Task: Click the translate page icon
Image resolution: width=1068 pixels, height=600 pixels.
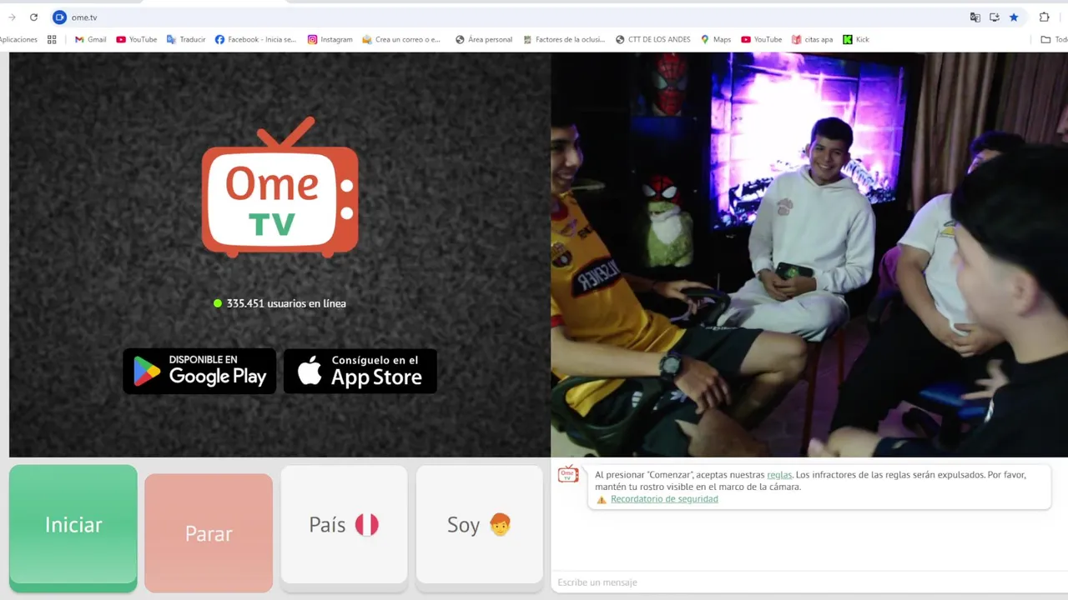Action: [x=975, y=17]
